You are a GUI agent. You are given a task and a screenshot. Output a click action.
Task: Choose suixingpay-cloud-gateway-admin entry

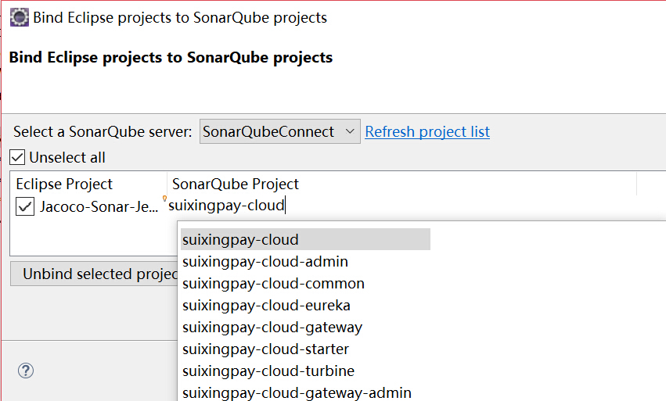pyautogui.click(x=297, y=392)
